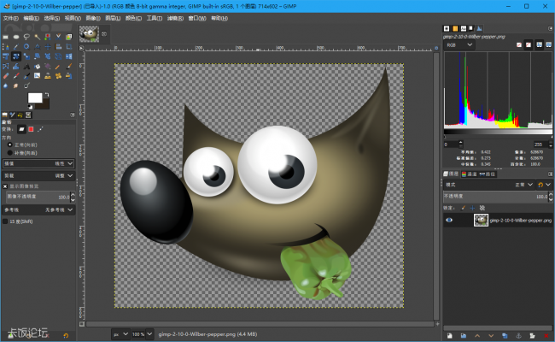This screenshot has height=342, width=555.
Task: Select the Ellipse Select tool
Action: click(x=16, y=38)
